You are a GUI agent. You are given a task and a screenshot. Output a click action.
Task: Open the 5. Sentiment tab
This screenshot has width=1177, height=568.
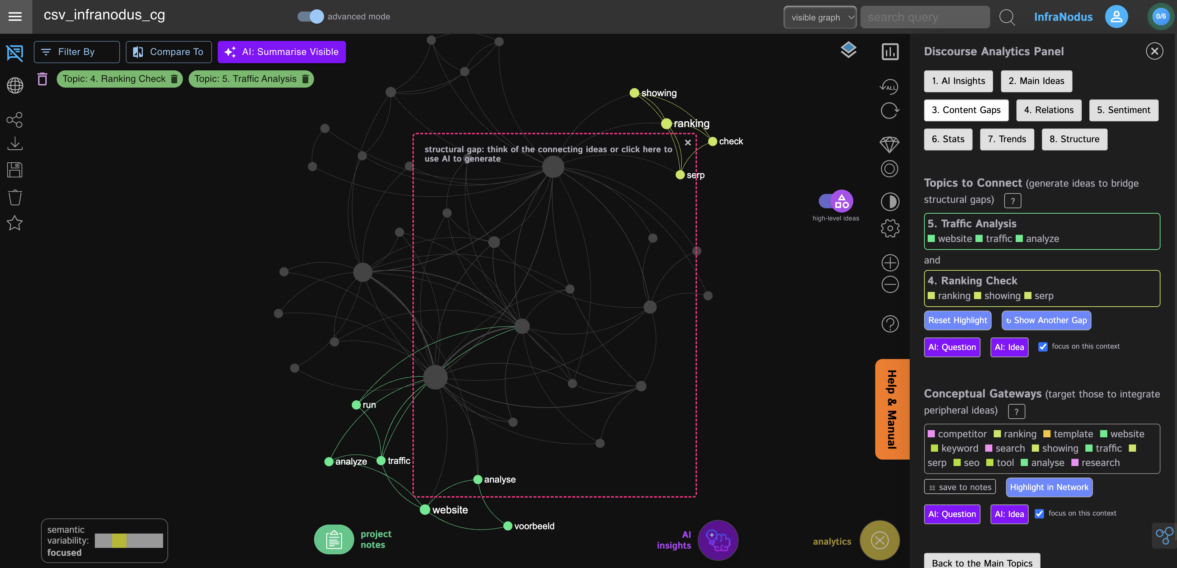tap(1123, 110)
